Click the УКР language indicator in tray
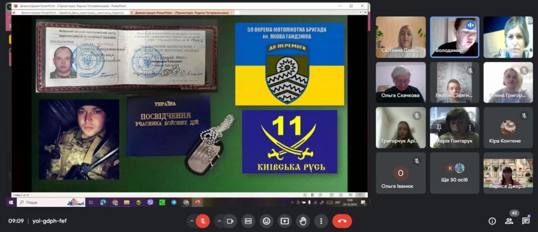Image resolution: width=538 pixels, height=232 pixels. coord(338,203)
